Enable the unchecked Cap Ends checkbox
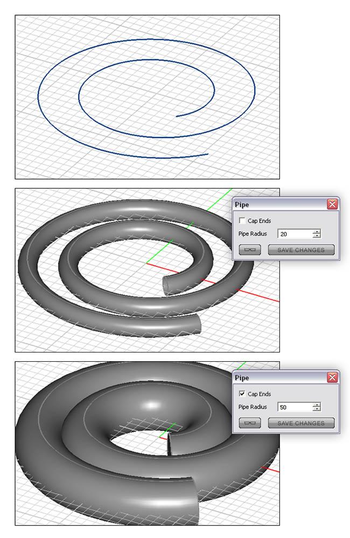The width and height of the screenshot is (350, 538). point(242,220)
